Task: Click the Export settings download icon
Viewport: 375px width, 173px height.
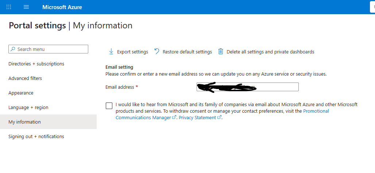Action: tap(111, 52)
